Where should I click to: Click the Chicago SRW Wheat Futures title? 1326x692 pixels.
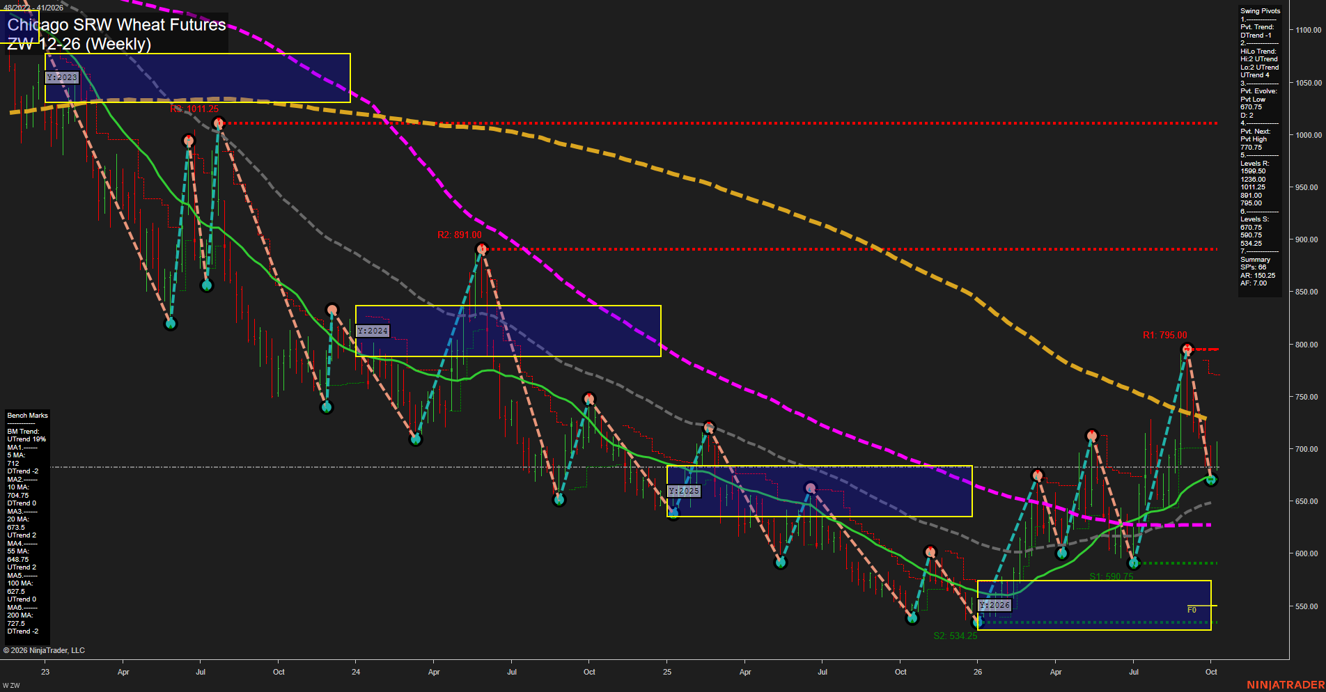[116, 25]
